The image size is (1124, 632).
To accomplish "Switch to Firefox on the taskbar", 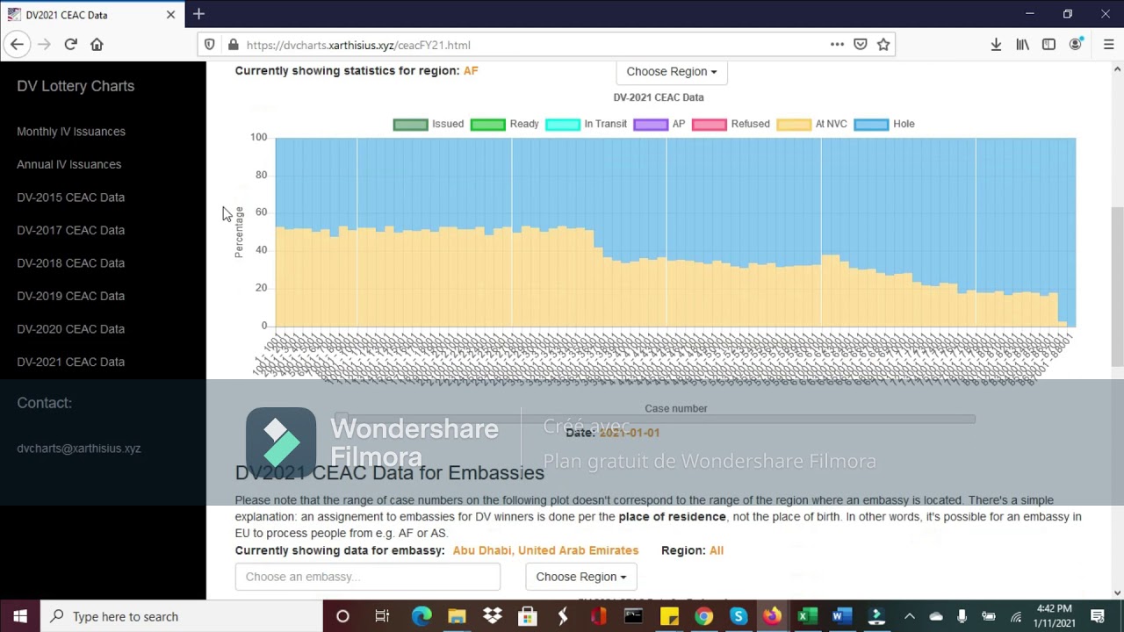I will (x=772, y=616).
